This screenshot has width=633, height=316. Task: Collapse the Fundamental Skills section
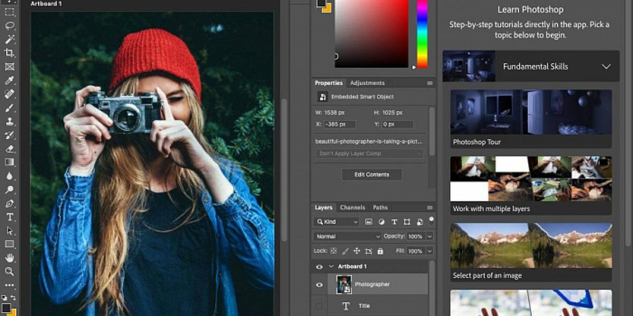tap(606, 66)
